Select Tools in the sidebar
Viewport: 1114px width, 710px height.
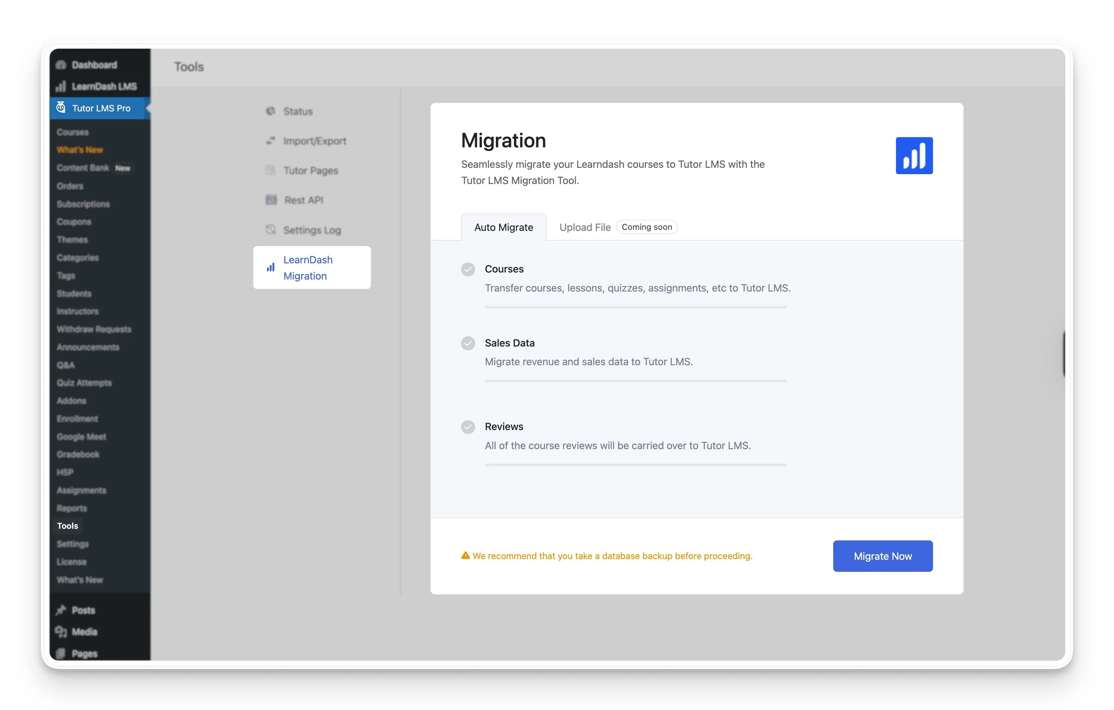coord(67,526)
